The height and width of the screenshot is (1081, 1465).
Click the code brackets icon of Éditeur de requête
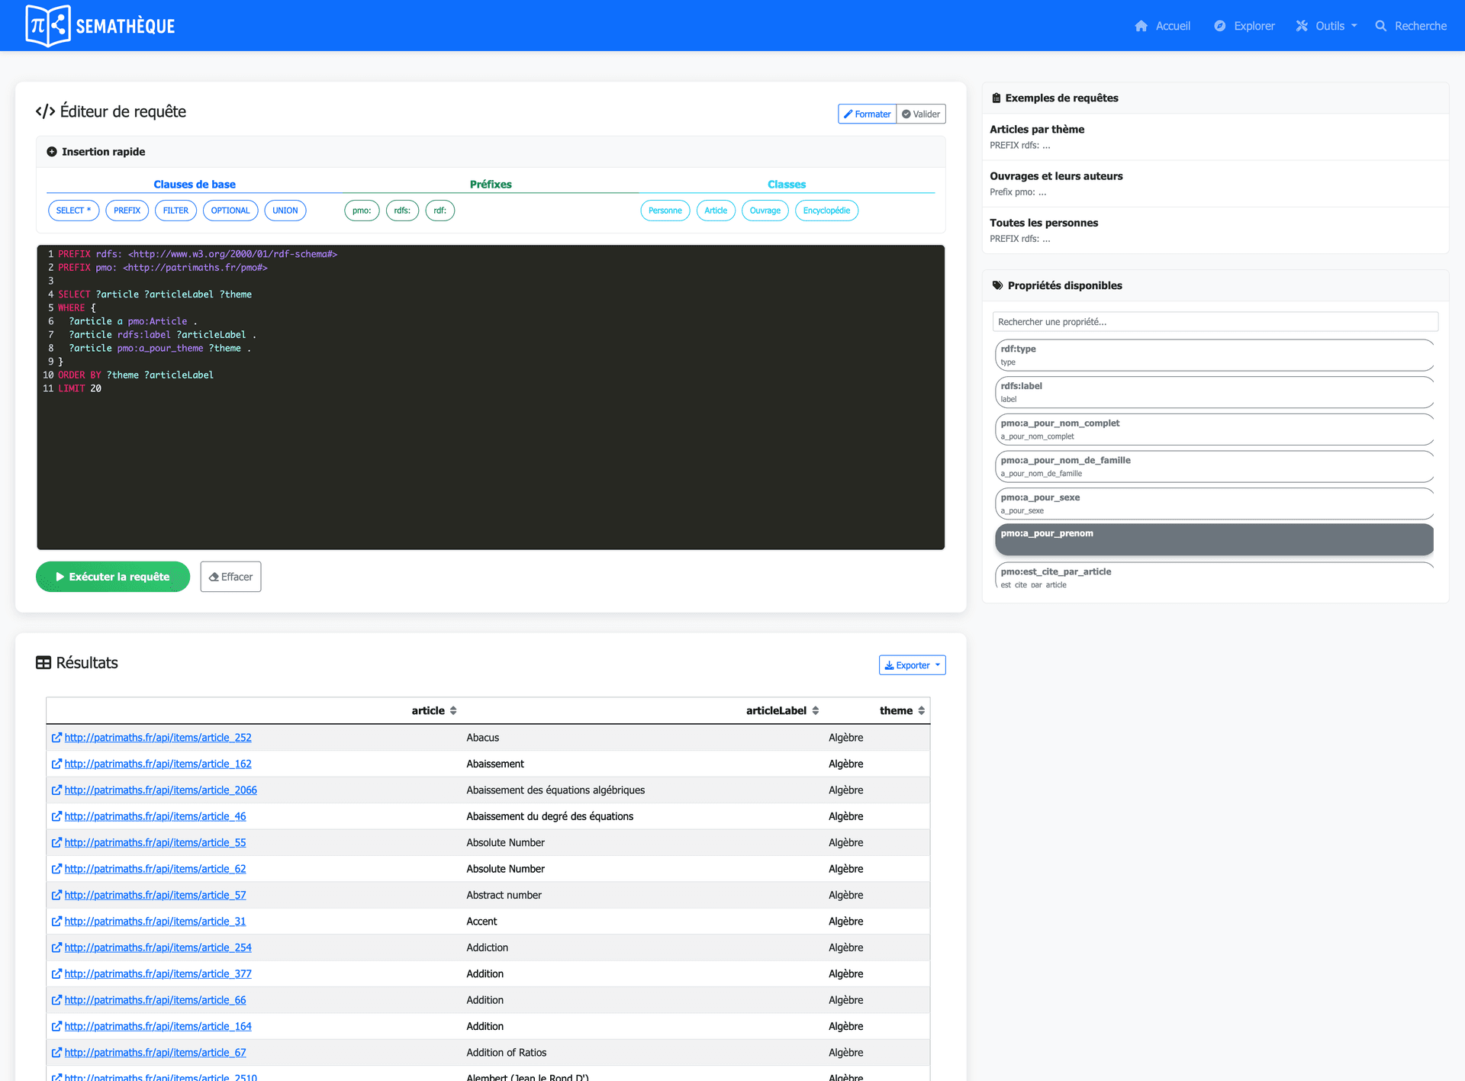click(45, 111)
